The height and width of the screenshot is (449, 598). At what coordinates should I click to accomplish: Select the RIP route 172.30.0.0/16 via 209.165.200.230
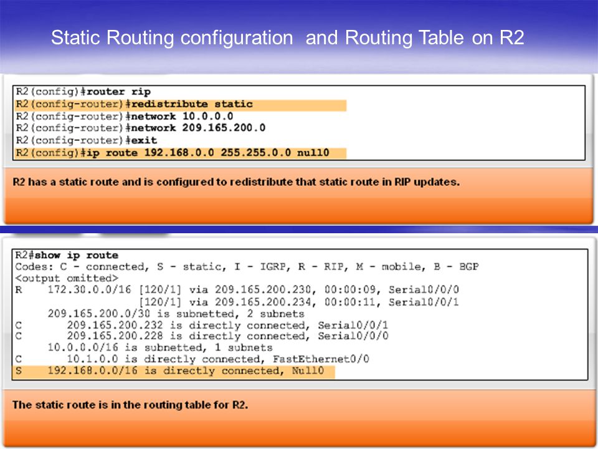pos(237,290)
